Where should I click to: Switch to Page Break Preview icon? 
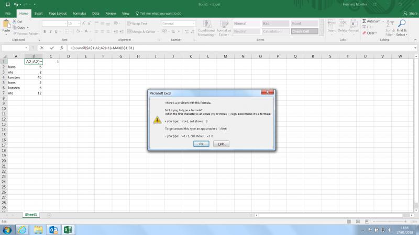(x=367, y=221)
